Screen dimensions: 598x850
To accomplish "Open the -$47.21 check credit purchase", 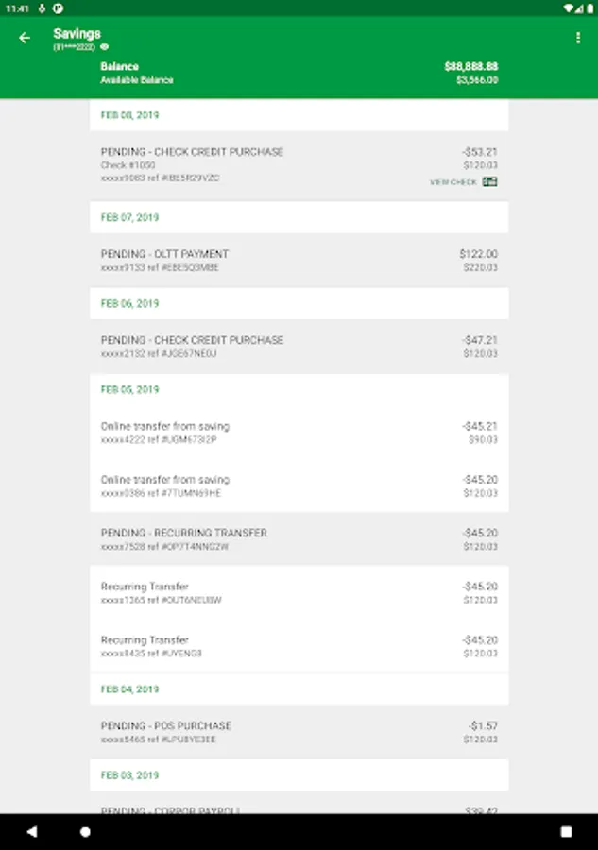I will pos(299,346).
